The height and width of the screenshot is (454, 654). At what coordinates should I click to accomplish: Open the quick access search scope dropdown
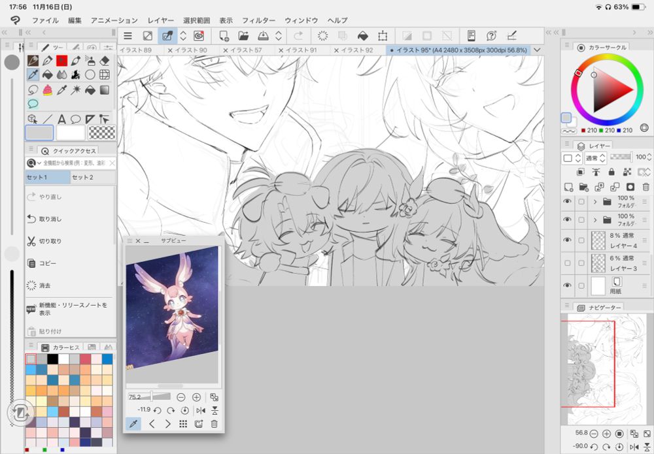point(34,163)
